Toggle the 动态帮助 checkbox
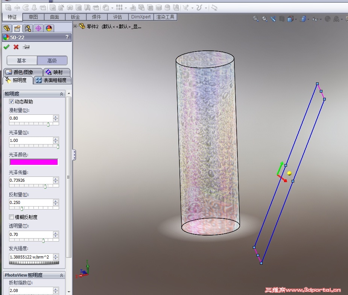This screenshot has width=348, height=295. [11, 102]
